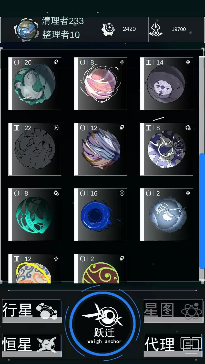Tap the resource icon beside 2420
This screenshot has width=205, height=364.
point(108,29)
